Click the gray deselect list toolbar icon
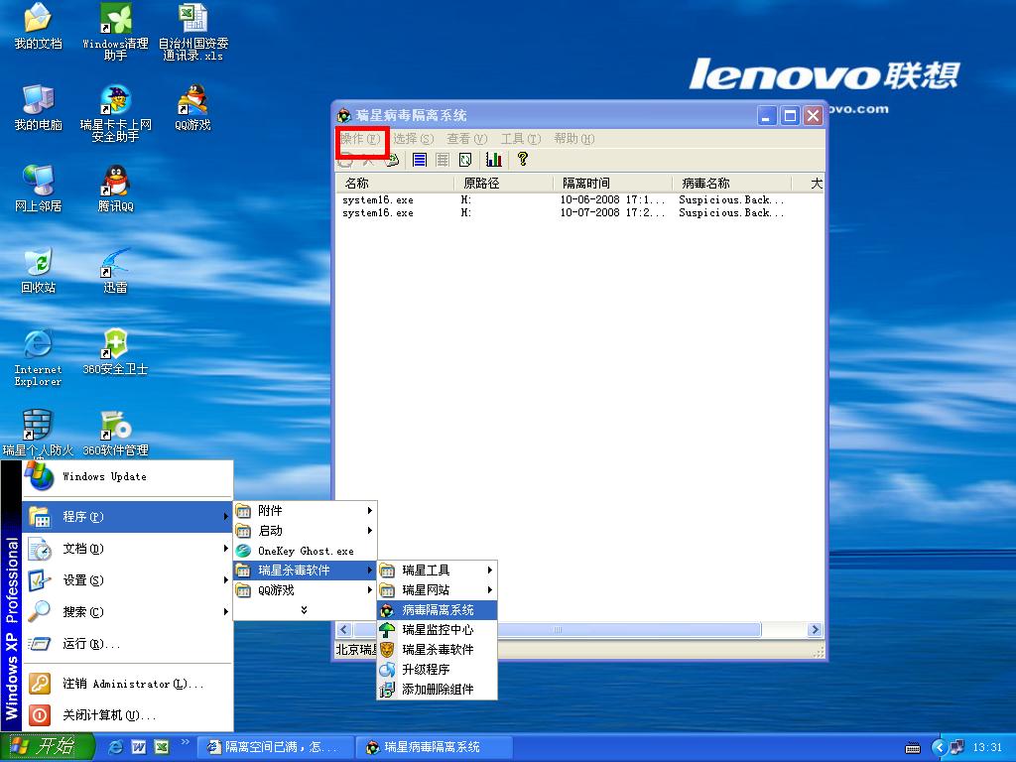Screen dimensions: 1016x762 pos(443,160)
